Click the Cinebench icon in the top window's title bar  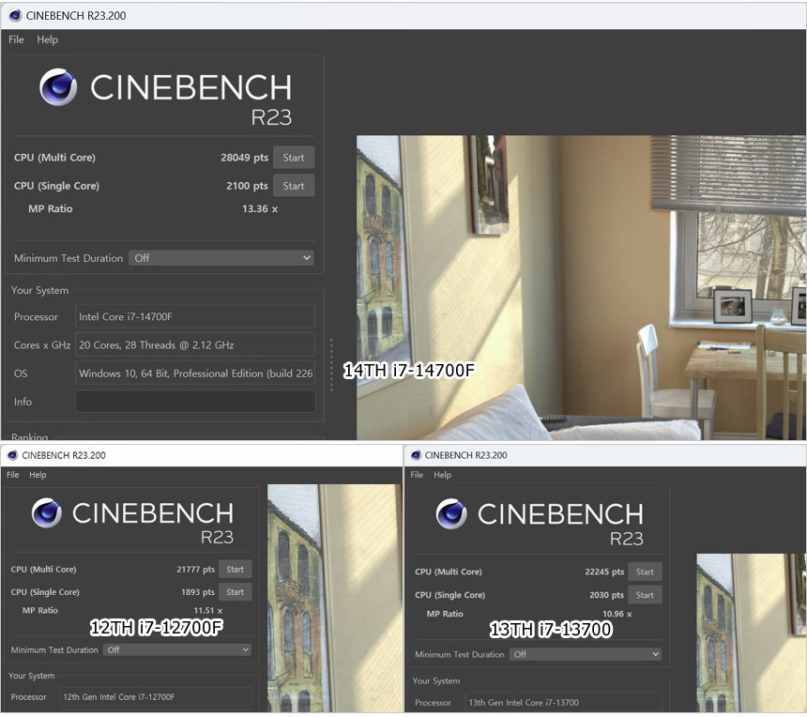(15, 15)
